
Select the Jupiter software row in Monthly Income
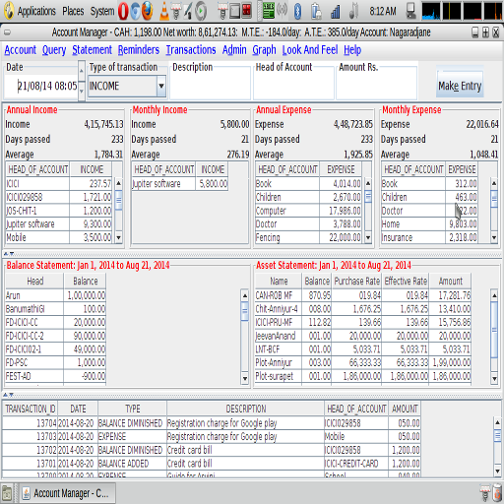(180, 184)
